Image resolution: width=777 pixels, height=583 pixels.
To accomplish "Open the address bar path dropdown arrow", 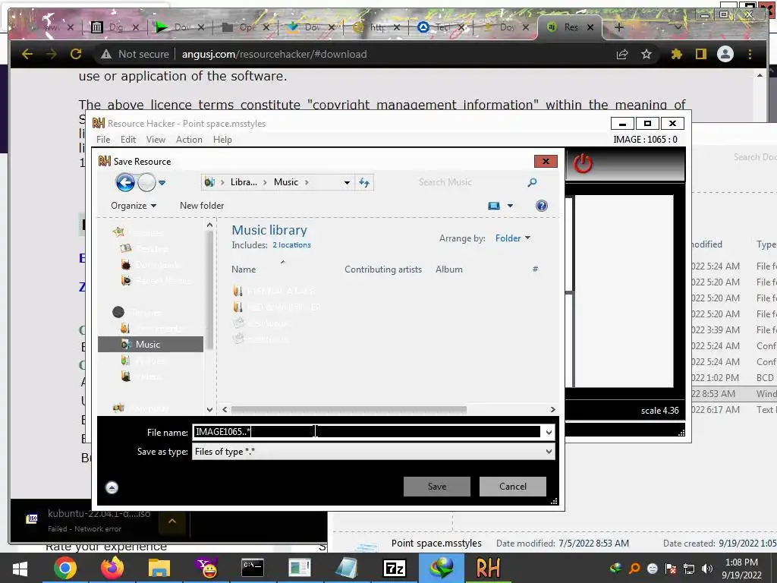I will [347, 182].
